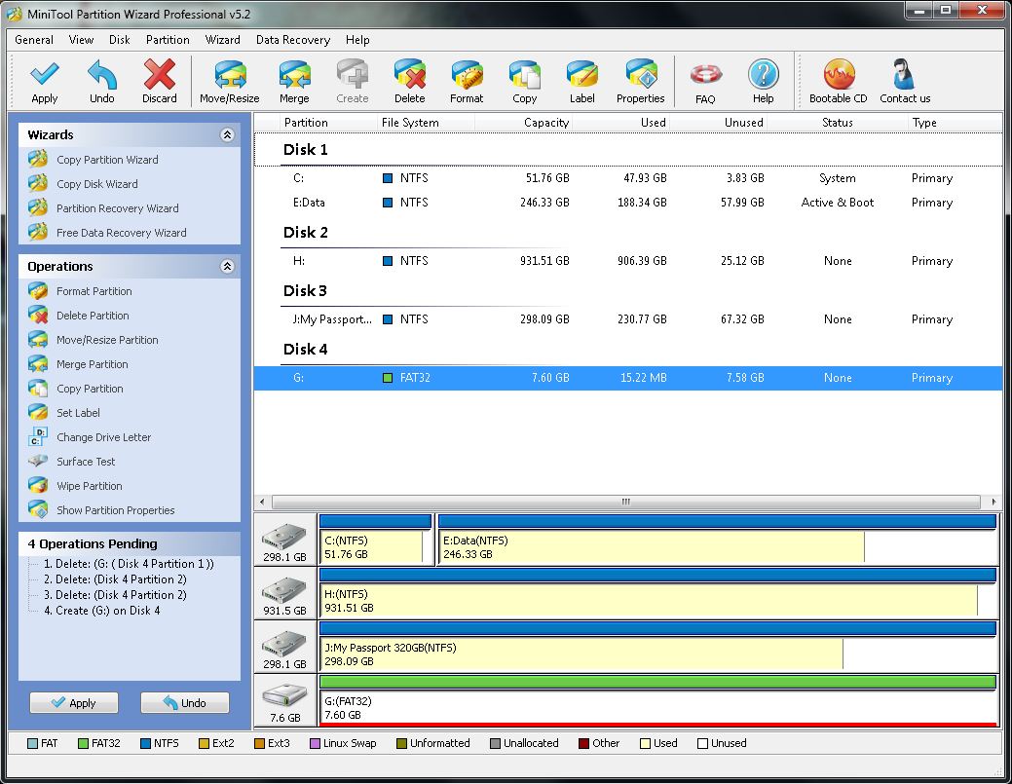Select pending operation '1. Delete: (G: ( Disk 4 Partition 1 ))'
This screenshot has height=784, width=1012.
coord(129,564)
